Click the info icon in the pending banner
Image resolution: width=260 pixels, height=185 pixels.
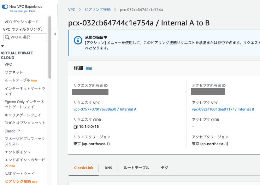78,40
